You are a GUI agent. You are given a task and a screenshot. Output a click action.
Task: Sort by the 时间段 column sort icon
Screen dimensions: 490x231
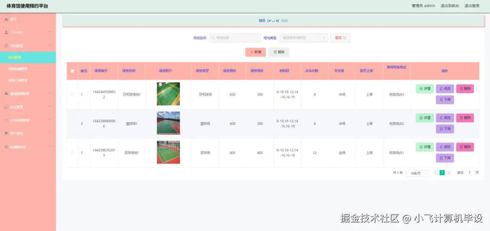pyautogui.click(x=291, y=71)
